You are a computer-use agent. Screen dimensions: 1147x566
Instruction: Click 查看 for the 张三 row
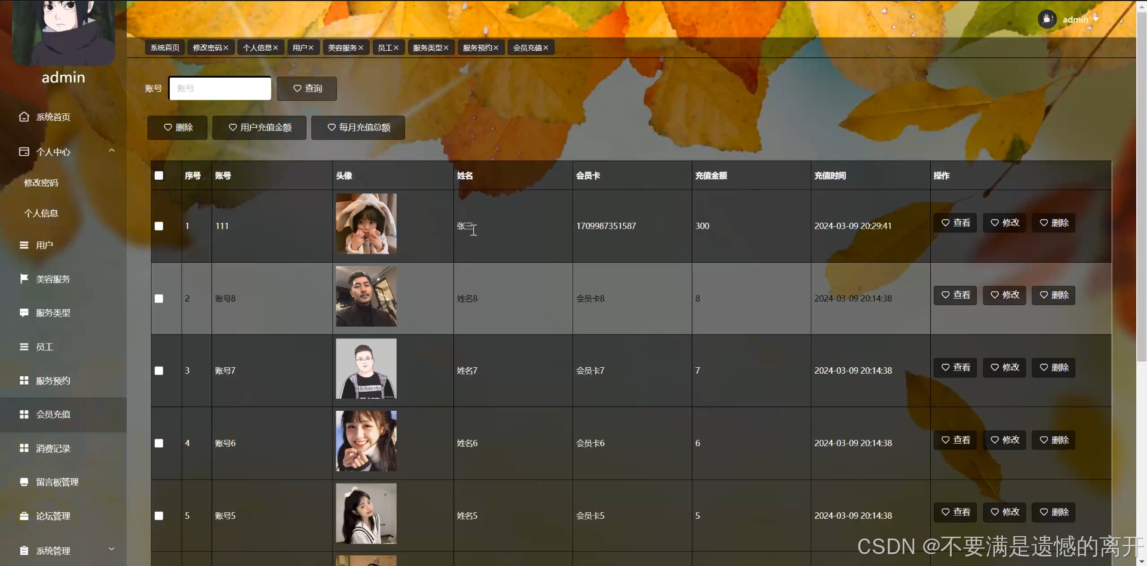point(955,223)
